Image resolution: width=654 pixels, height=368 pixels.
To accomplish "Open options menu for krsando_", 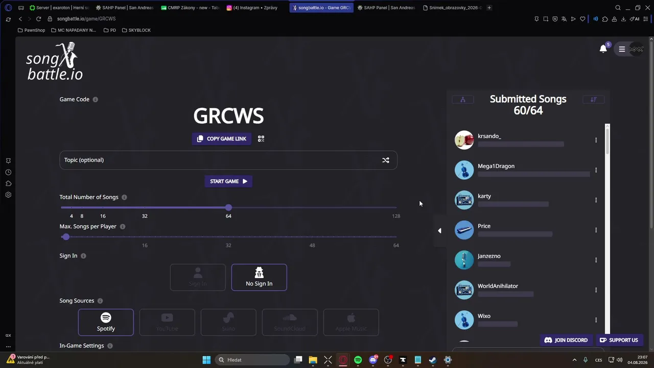I will [596, 140].
